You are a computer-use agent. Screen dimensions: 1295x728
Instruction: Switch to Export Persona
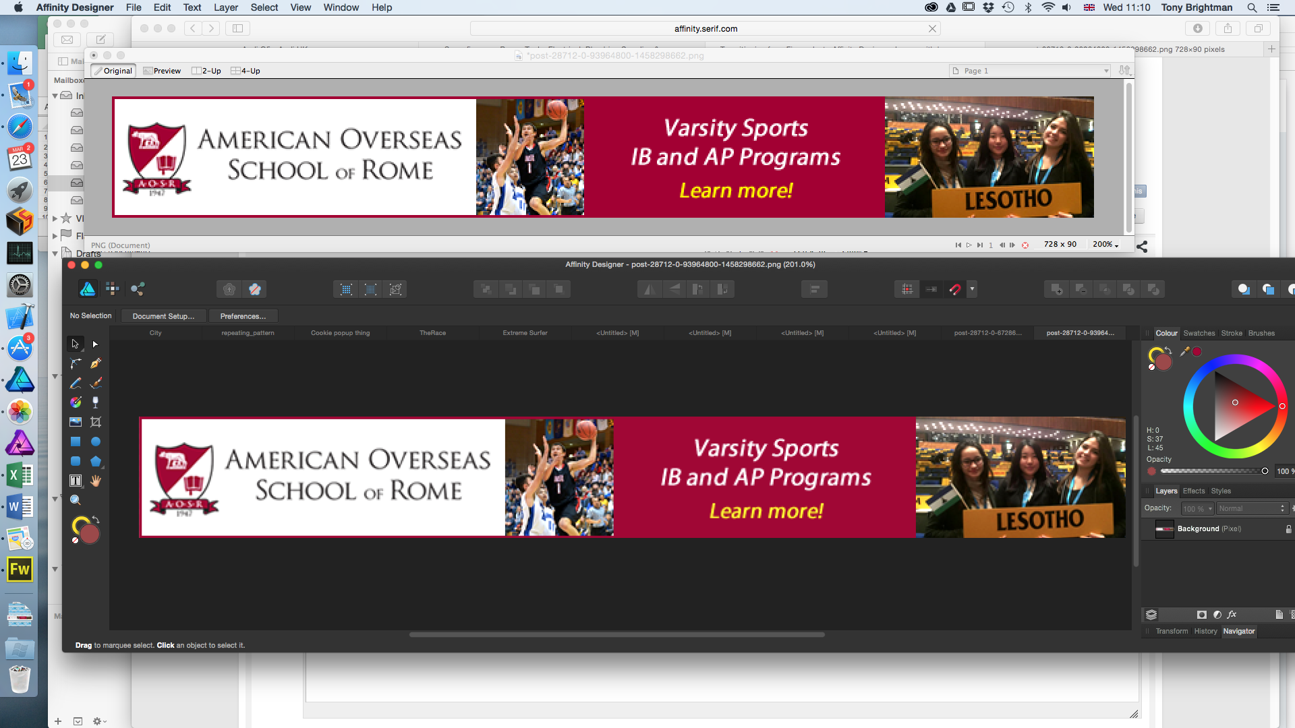pos(138,289)
